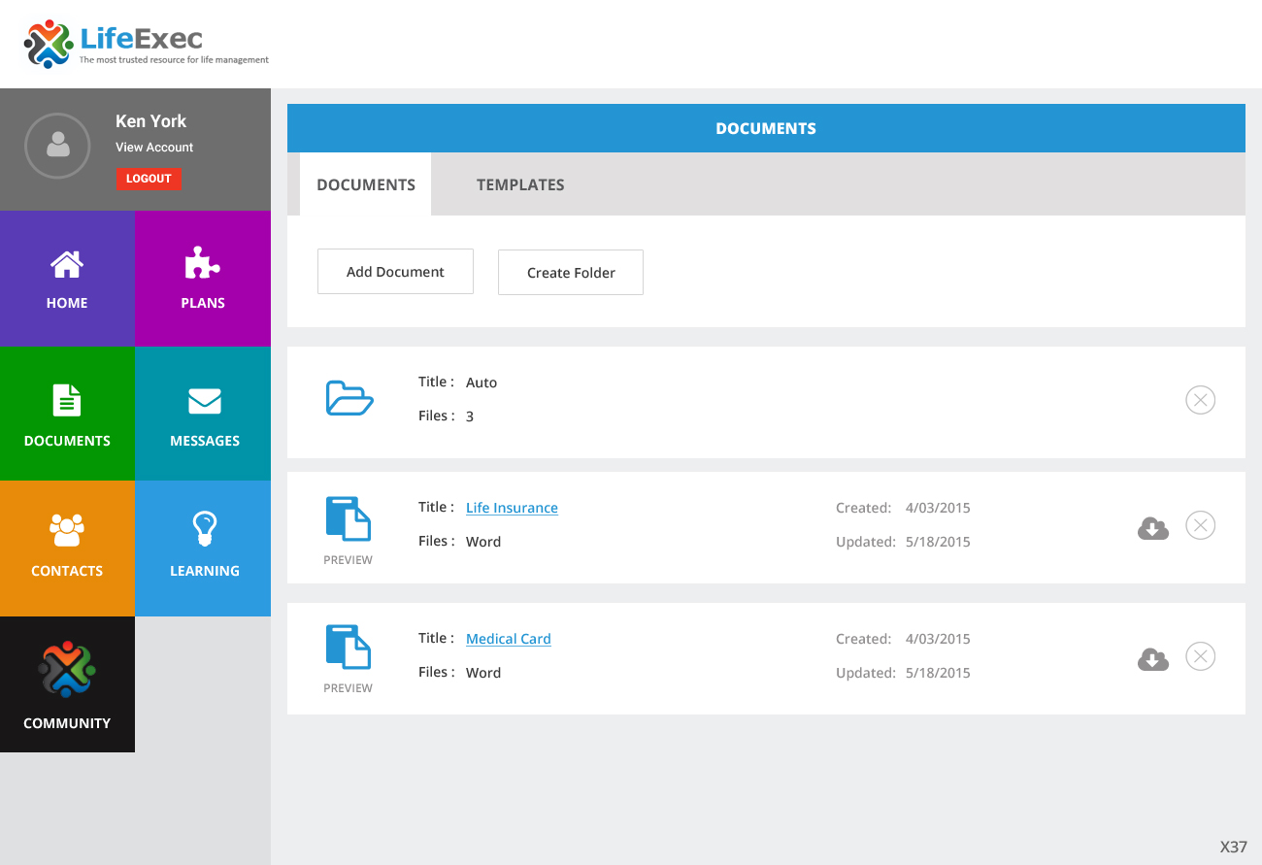Open the Medical Card title link
This screenshot has height=865, width=1262.
point(508,639)
